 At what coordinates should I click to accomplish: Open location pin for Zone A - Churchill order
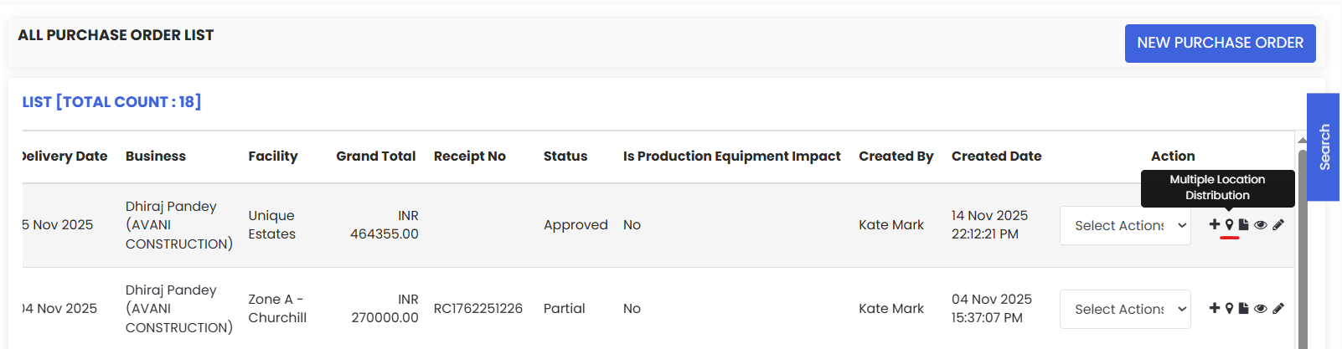pos(1229,308)
